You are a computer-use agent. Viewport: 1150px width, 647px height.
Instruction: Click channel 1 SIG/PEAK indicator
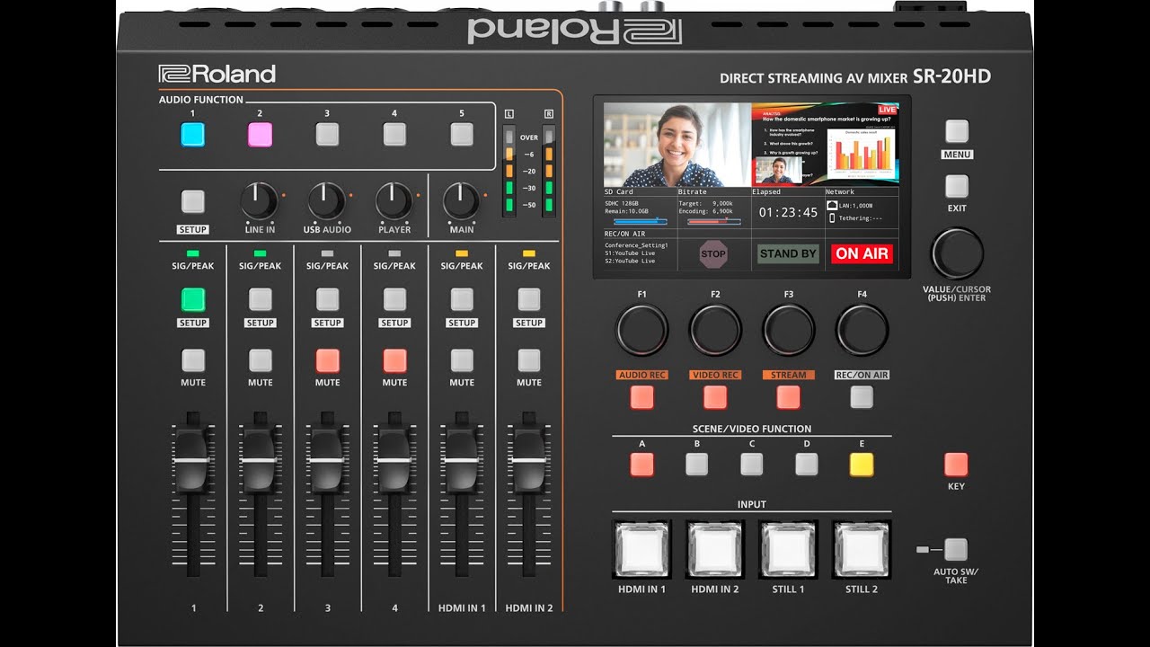click(193, 254)
